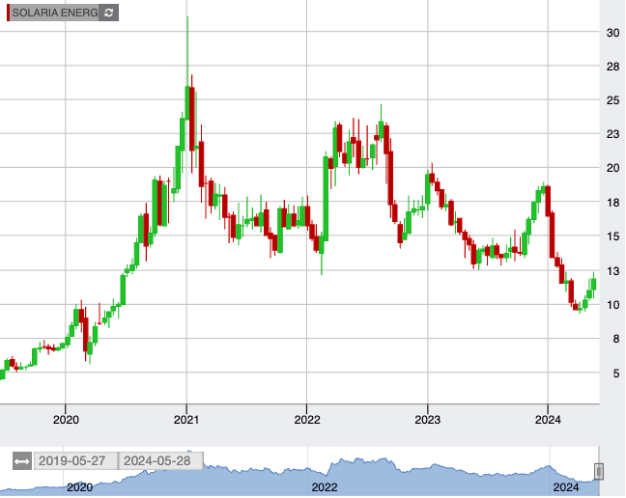
Task: Click the refresh icon beside SOLARIA ENERG
Action: point(108,13)
